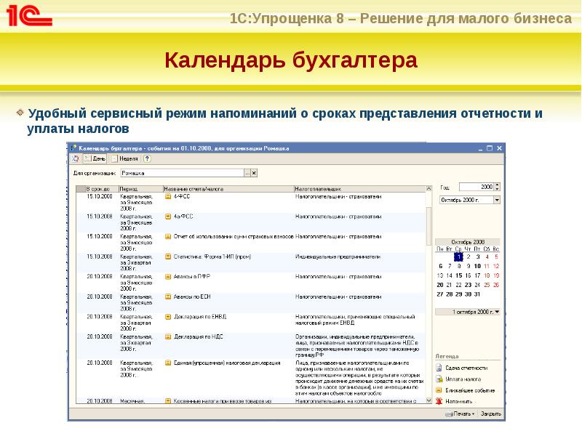Select day 23 in the October calendar
This screenshot has width=582, height=436.
coord(468,285)
